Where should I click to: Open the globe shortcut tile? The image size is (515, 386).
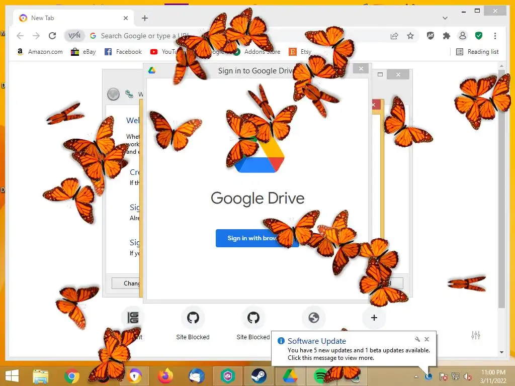(314, 318)
